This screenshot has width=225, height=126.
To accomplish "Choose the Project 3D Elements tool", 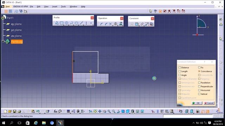I will pos(121,24).
